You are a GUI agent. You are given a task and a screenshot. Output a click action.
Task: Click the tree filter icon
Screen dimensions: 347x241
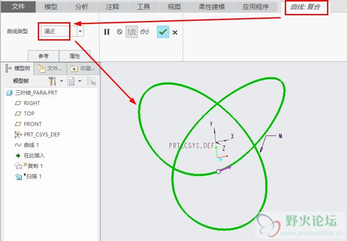(x=91, y=81)
